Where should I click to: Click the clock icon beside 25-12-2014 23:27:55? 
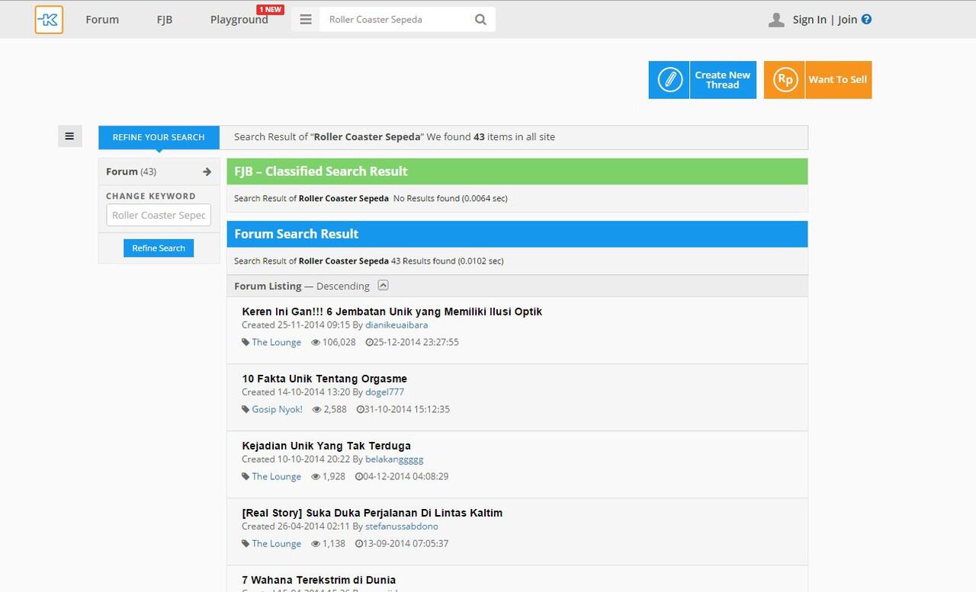[x=369, y=342]
